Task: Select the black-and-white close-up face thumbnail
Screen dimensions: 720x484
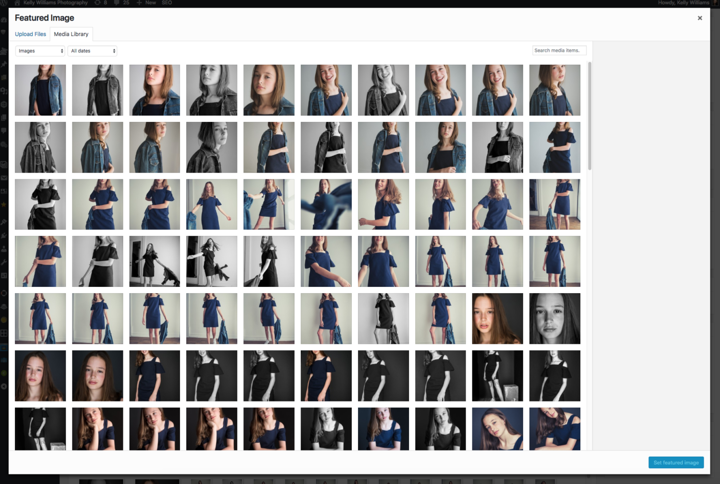Action: [x=554, y=319]
